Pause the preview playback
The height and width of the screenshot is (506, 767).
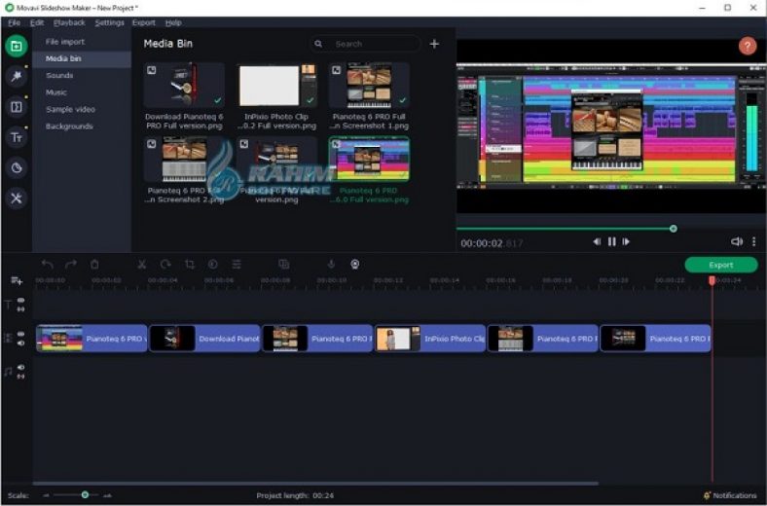click(611, 241)
